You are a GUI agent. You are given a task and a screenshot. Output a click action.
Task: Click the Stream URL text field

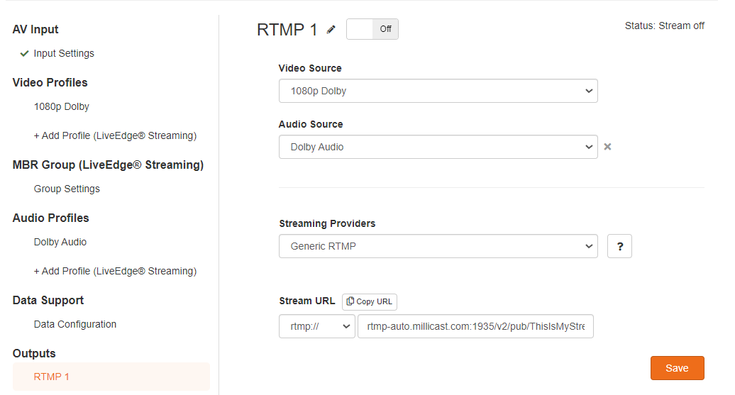(475, 326)
